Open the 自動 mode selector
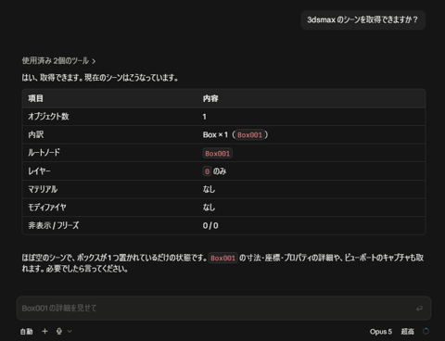445x341 pixels. [27, 332]
